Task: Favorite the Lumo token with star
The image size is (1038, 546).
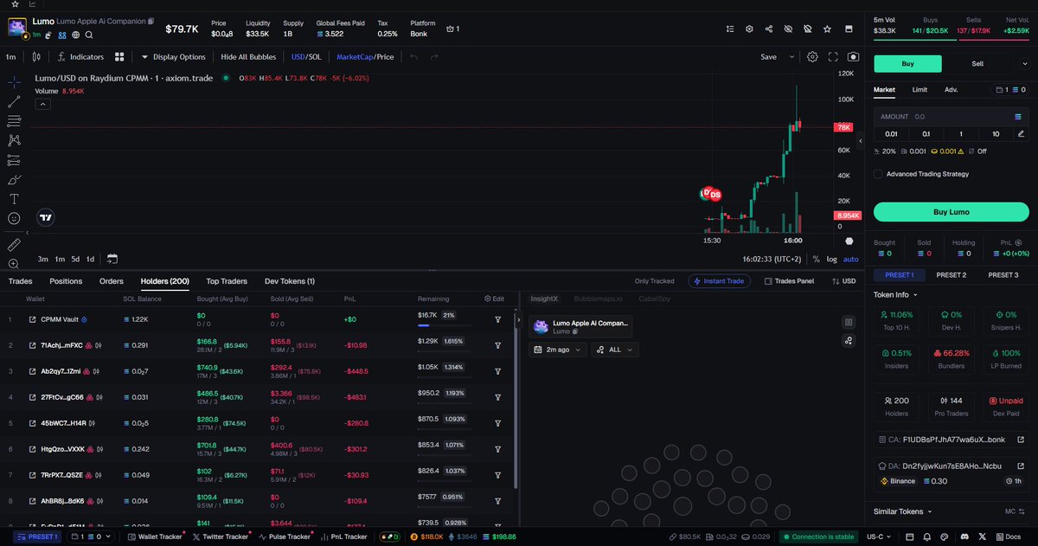Action: [827, 29]
